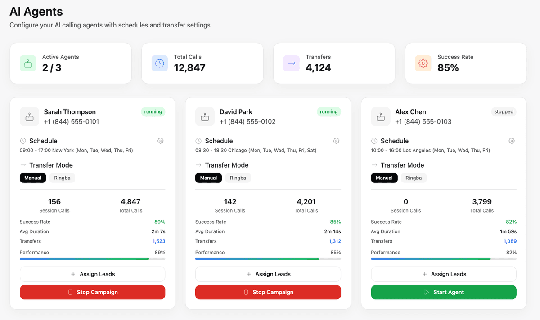Open schedule settings gear on Alex Chen's card

tap(512, 141)
